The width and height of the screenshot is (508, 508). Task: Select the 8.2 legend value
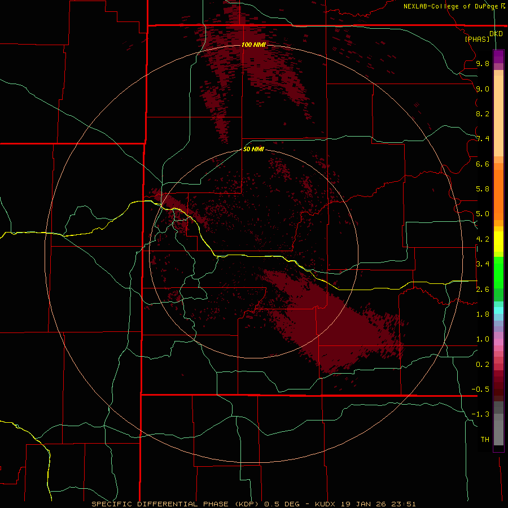click(x=483, y=113)
